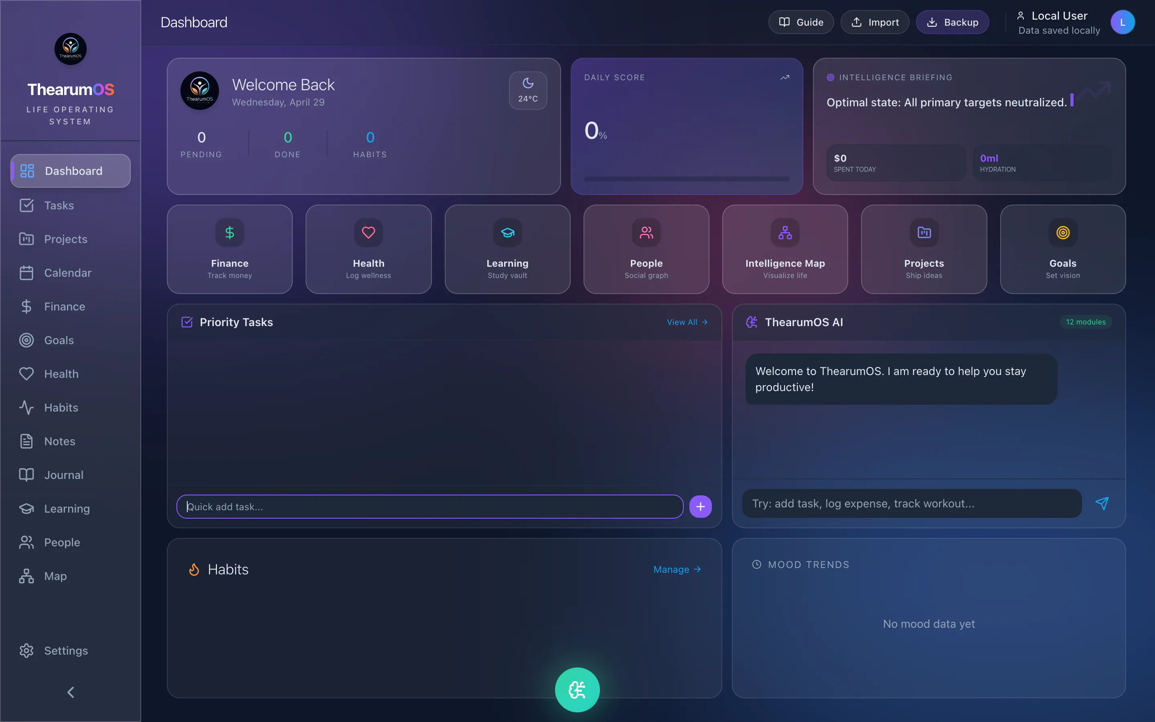Click the 0 Pending counter
Viewport: 1155px width, 722px height.
click(201, 144)
